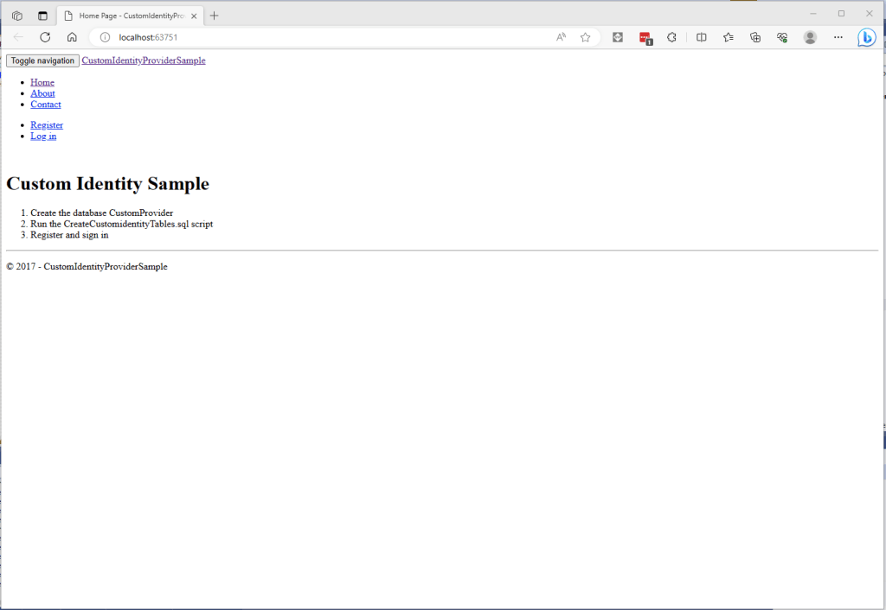Viewport: 886px width, 610px height.
Task: Open a new tab with plus button
Action: (215, 16)
